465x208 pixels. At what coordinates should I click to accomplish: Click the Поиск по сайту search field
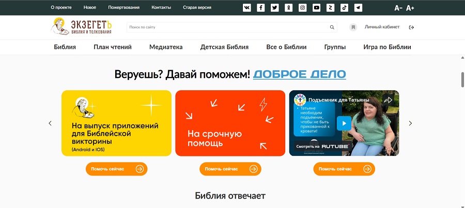227,27
